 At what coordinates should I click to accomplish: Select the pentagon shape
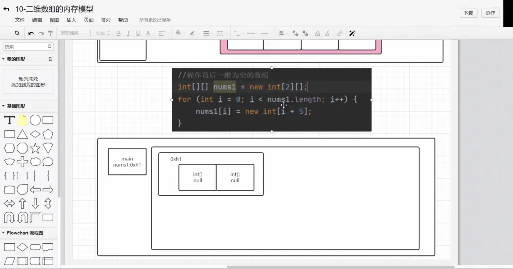pos(48,134)
